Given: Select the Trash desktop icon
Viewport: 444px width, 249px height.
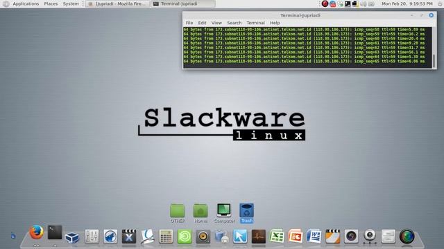Looking at the screenshot, I should pyautogui.click(x=247, y=214).
